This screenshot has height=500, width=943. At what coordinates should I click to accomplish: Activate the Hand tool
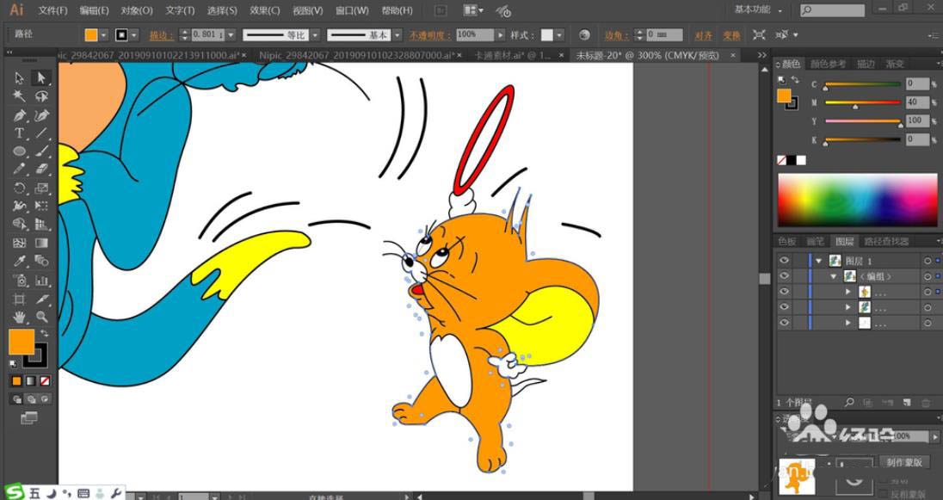click(x=19, y=317)
